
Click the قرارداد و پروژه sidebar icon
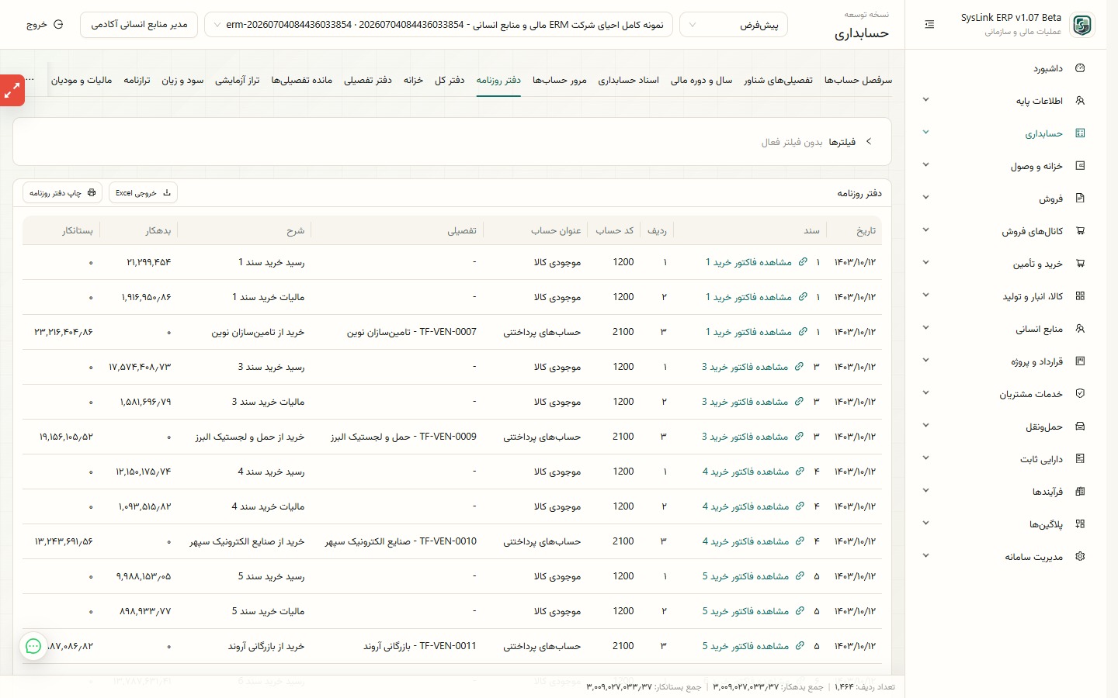1080,361
